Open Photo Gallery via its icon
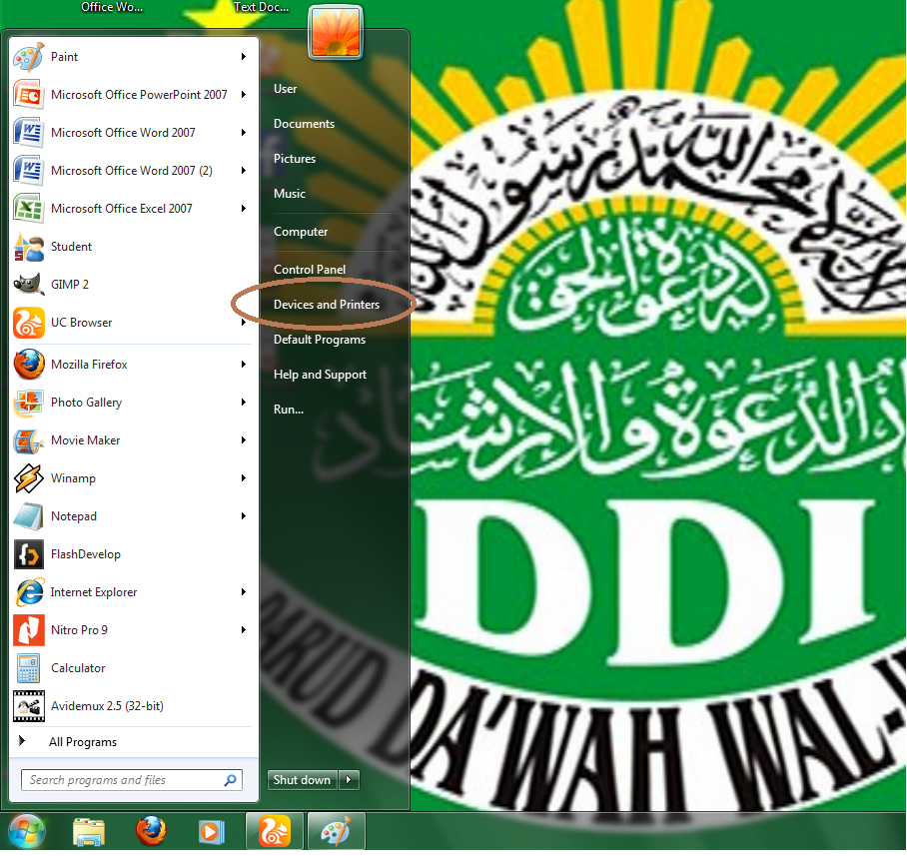Image resolution: width=907 pixels, height=856 pixels. click(x=28, y=402)
